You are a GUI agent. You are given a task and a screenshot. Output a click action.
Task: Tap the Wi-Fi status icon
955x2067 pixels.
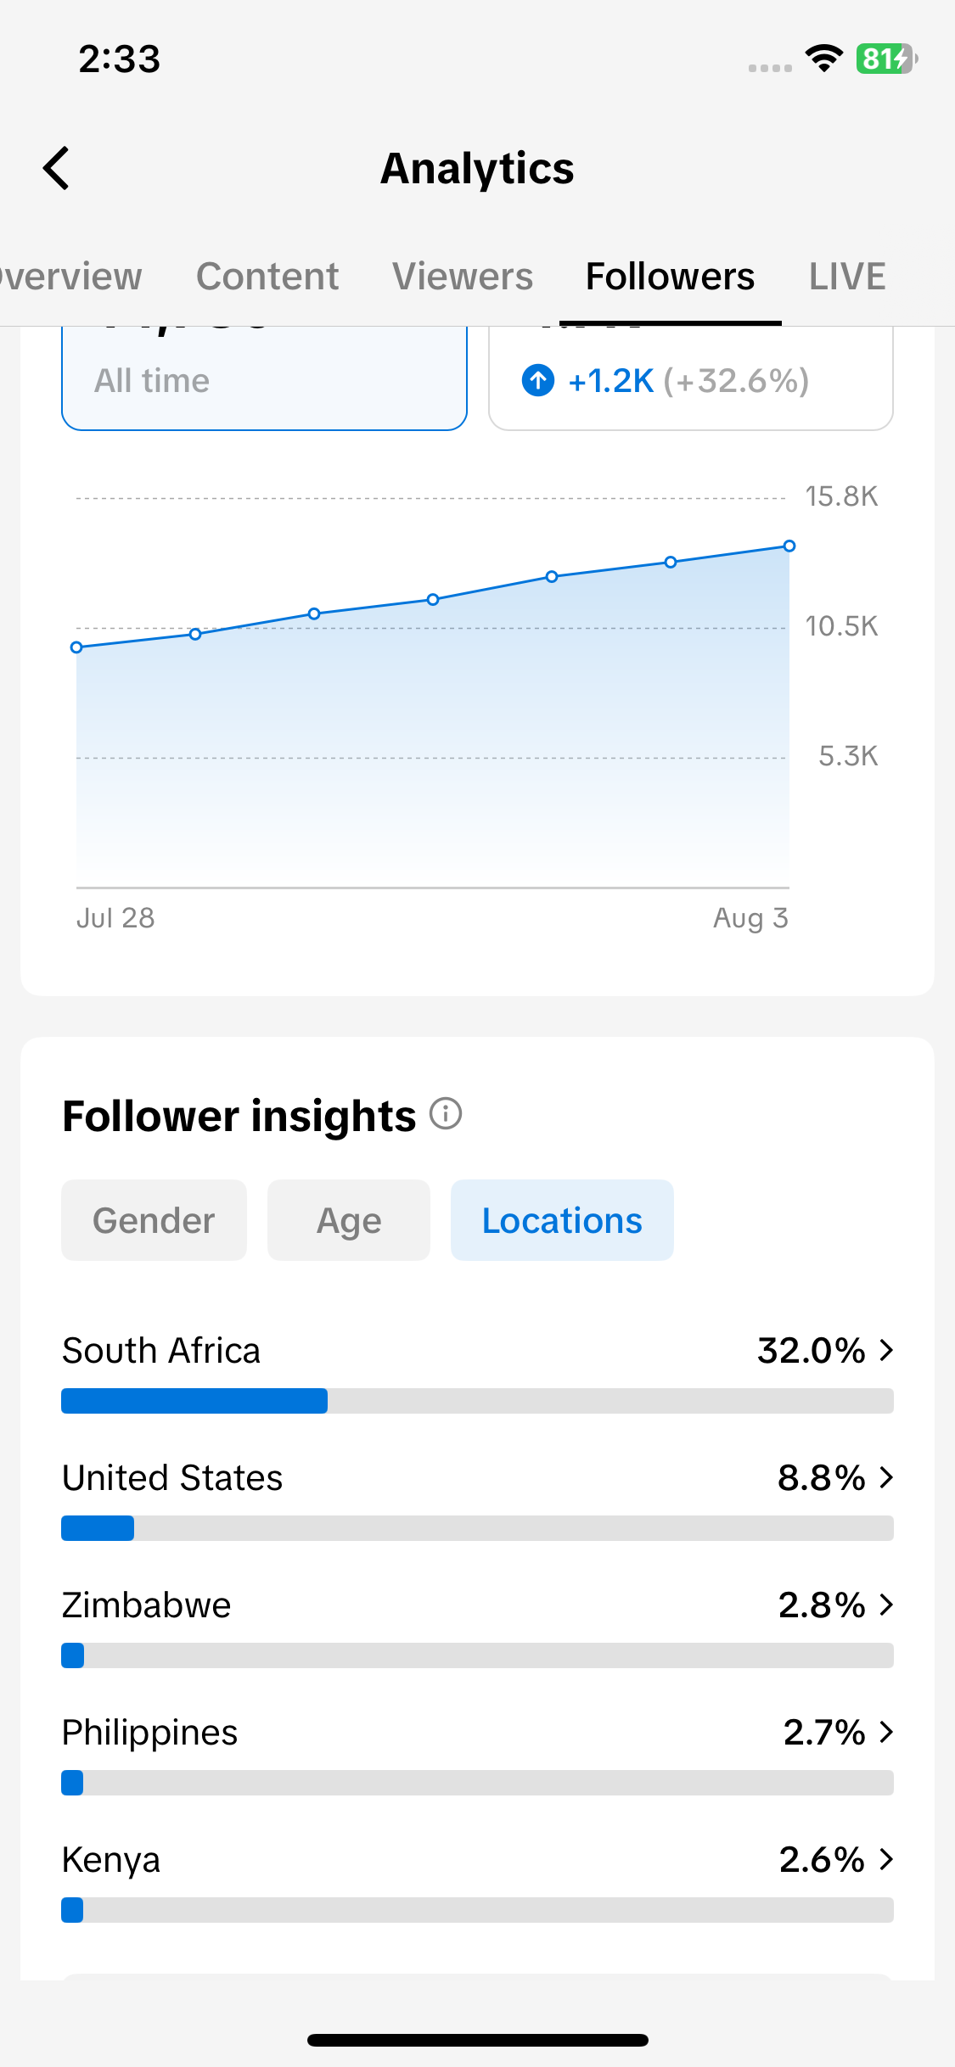(x=823, y=59)
